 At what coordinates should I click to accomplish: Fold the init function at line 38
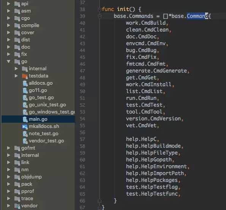pyautogui.click(x=100, y=9)
